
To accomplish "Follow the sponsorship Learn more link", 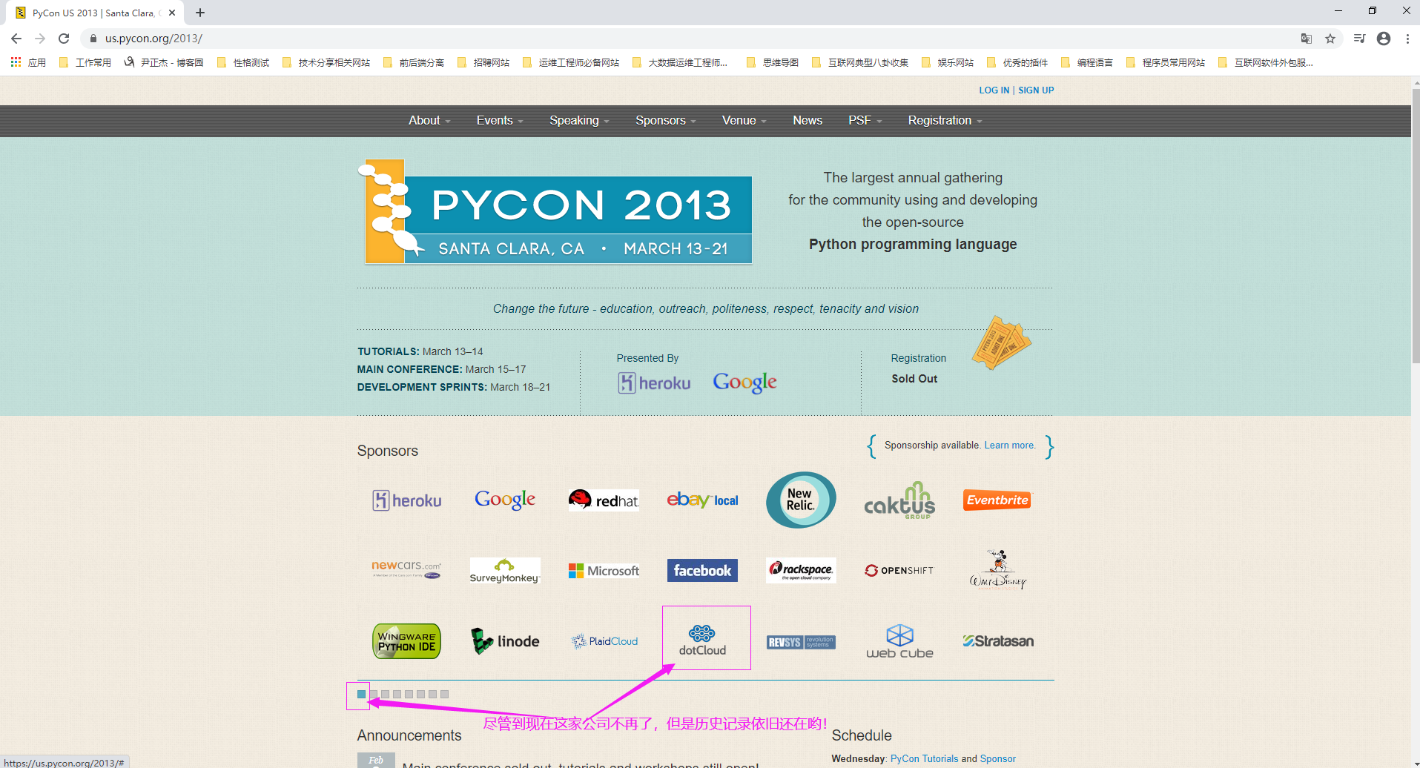I will tap(1009, 446).
